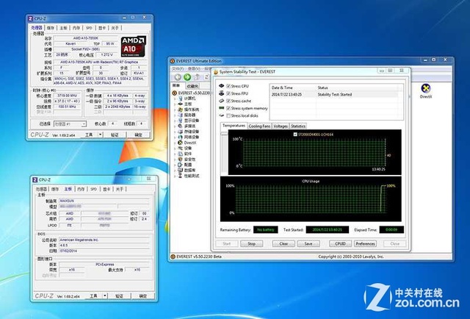Select the EVEREST v5.50.2230 root tree icon
Image resolution: width=470 pixels, height=319 pixels.
tap(175, 93)
